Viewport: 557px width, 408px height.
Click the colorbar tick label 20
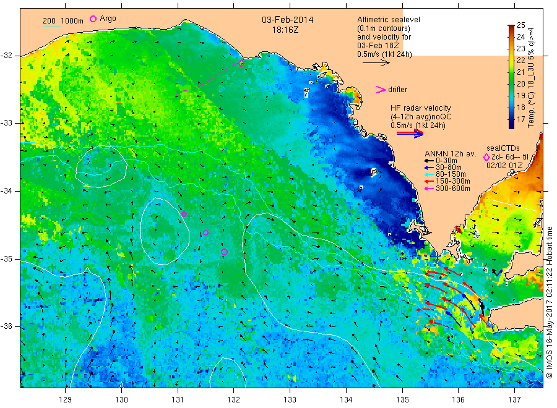pos(520,83)
